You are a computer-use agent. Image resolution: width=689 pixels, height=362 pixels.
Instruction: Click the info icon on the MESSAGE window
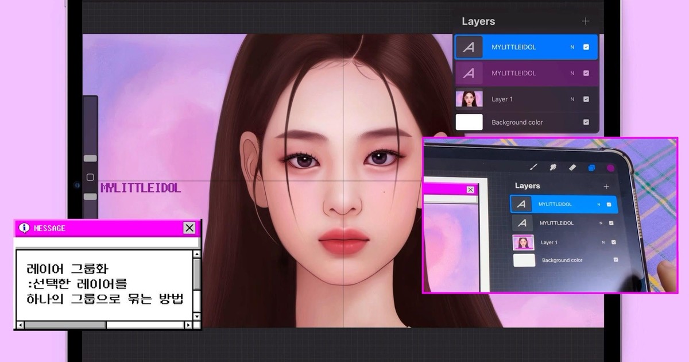tap(24, 228)
